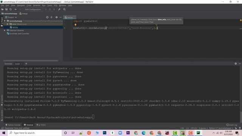Open the Windows notification center icon
Viewport: 242px width, 136px height.
point(237,133)
